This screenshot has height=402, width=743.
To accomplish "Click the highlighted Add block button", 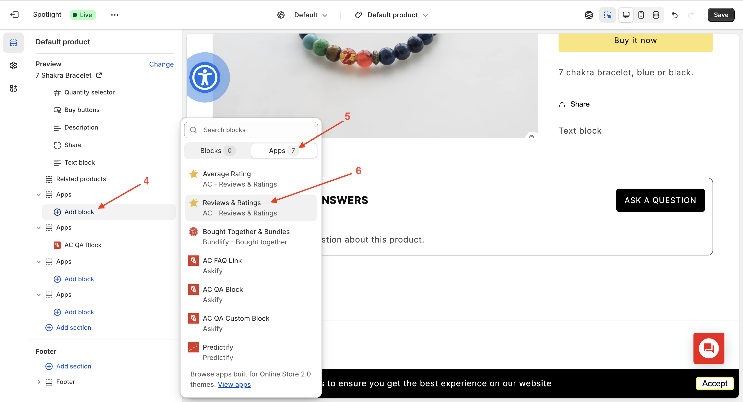I will (x=109, y=212).
